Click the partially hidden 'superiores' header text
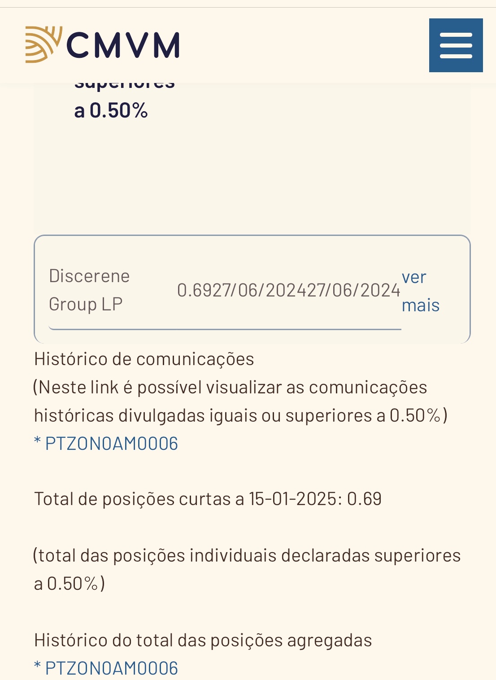The width and height of the screenshot is (496, 680). point(125,85)
